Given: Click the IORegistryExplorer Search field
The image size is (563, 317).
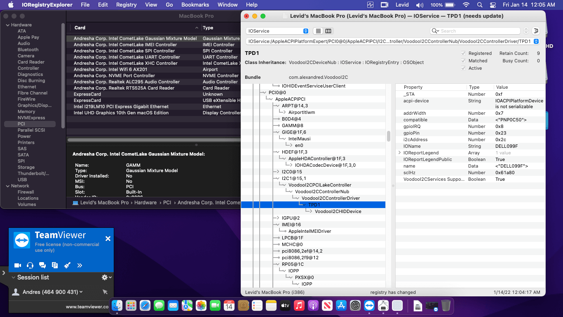Looking at the screenshot, I should [475, 31].
